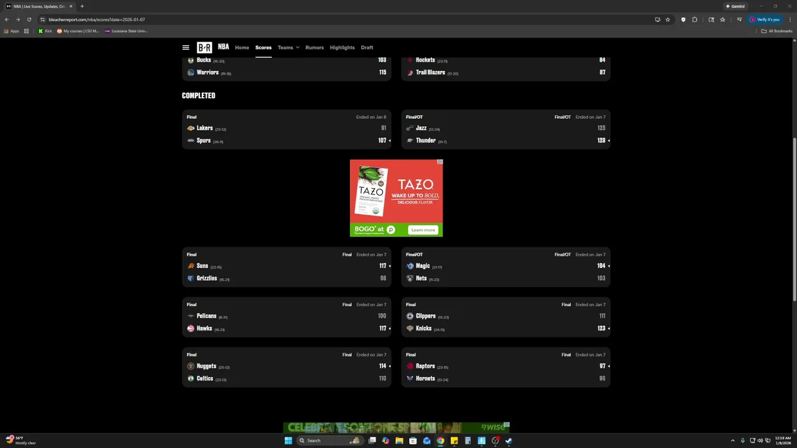Open the Warriors team name
This screenshot has height=448, width=797.
[207, 73]
